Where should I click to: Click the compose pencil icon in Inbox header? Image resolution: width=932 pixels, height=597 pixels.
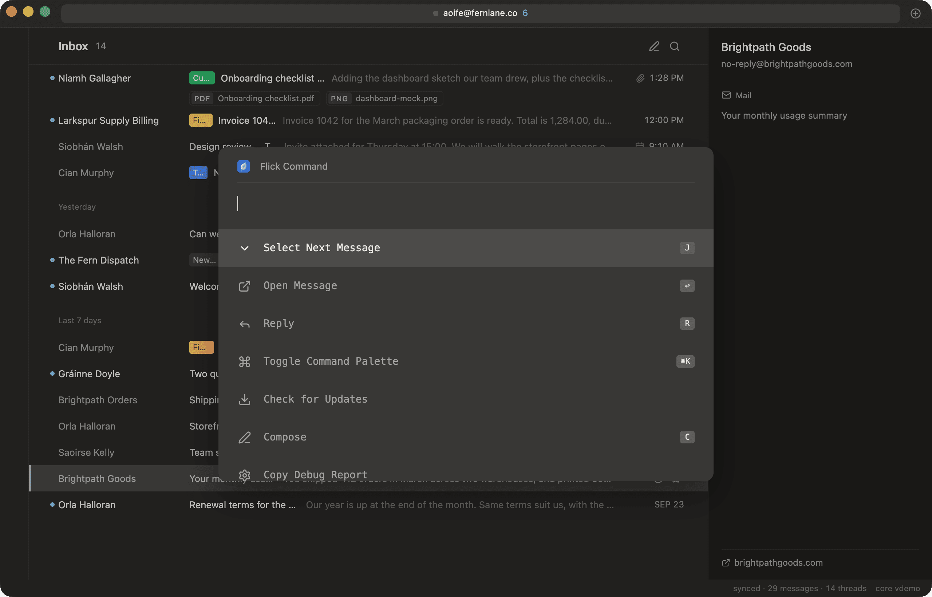click(654, 46)
